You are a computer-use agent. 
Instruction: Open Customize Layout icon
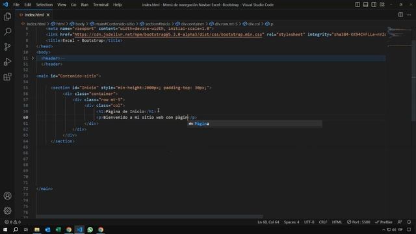point(382,5)
